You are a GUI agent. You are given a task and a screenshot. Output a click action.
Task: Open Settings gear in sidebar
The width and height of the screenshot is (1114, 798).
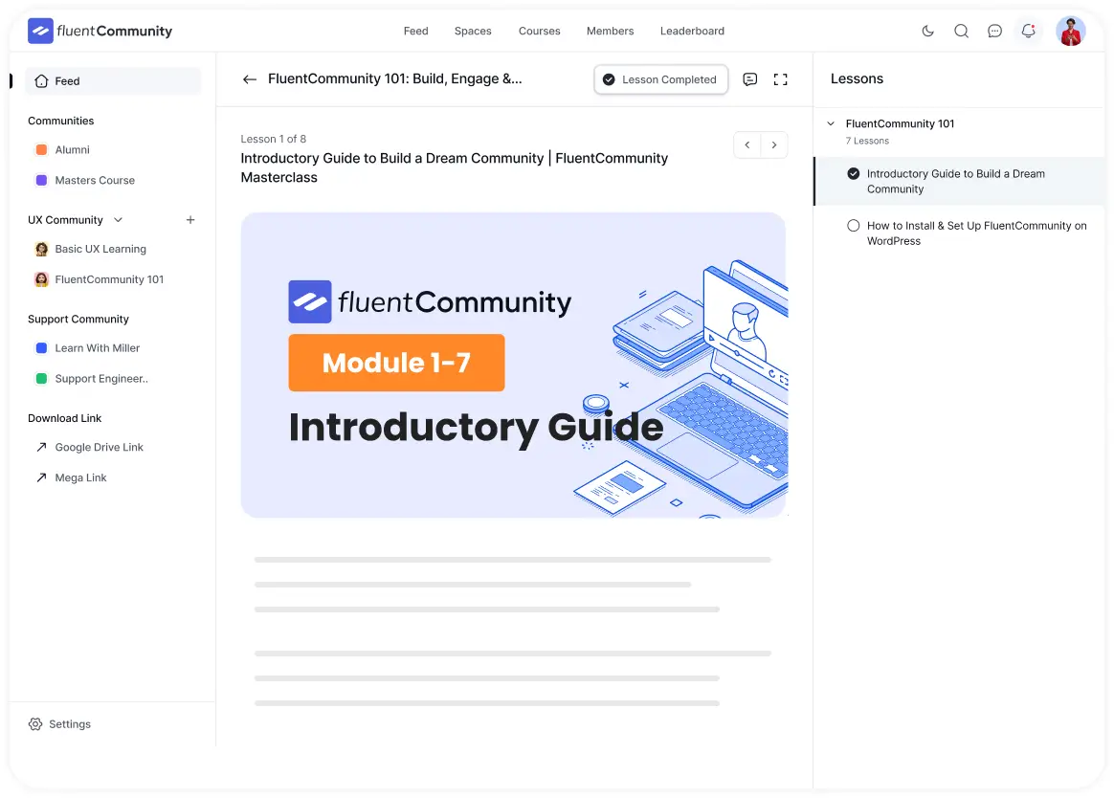35,724
